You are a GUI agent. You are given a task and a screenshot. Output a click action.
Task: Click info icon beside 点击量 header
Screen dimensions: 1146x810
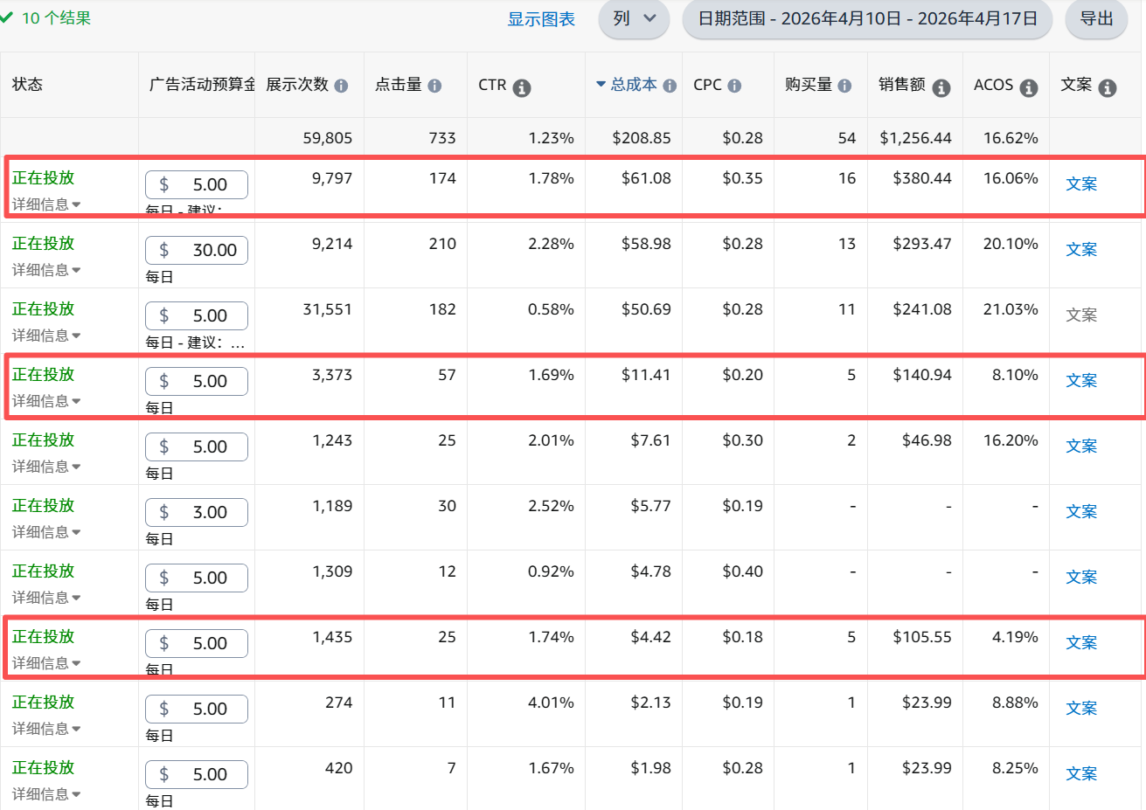434,86
